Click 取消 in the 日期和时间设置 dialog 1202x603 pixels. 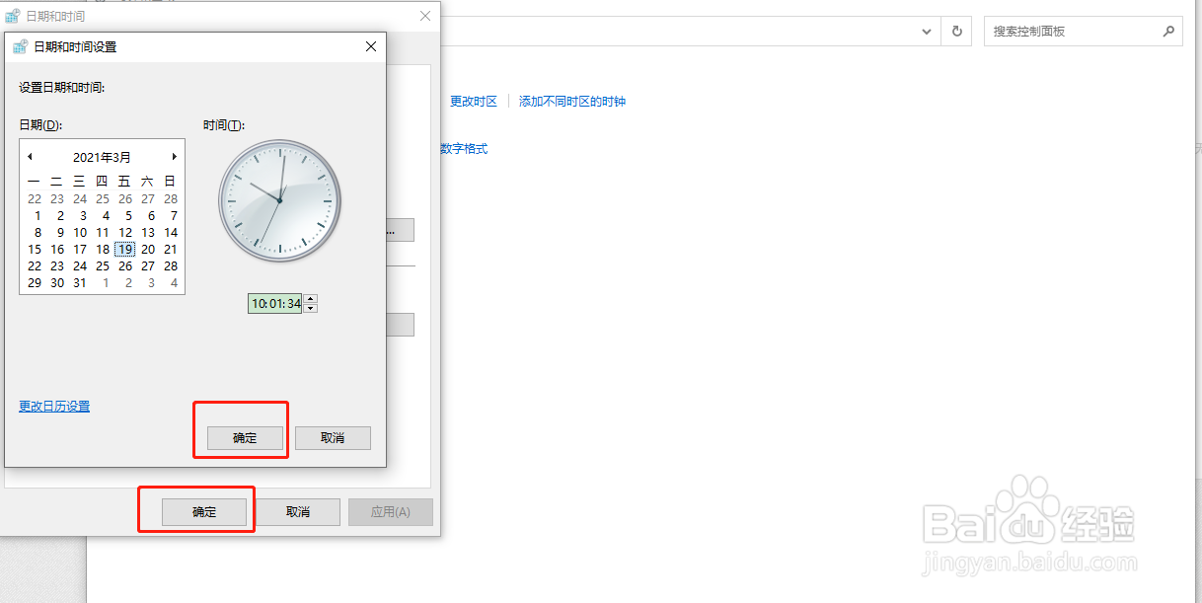point(333,438)
